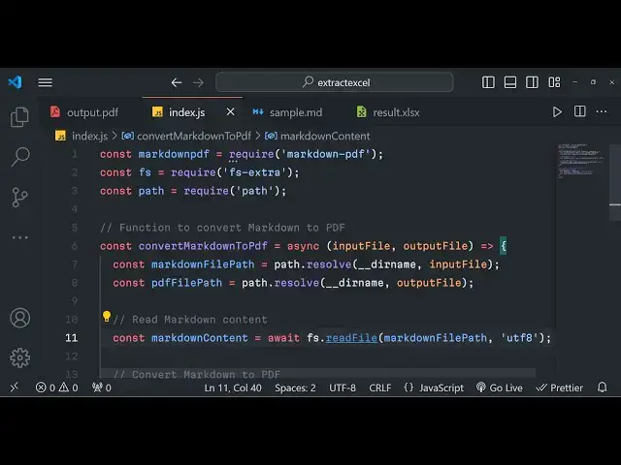621x465 pixels.
Task: Close the index.js tab
Action: 230,112
